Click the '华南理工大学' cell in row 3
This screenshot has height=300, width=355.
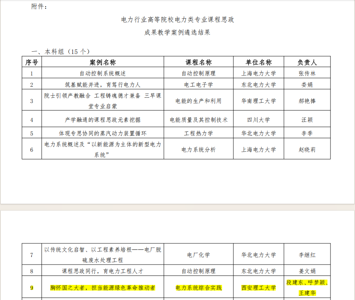[259, 101]
